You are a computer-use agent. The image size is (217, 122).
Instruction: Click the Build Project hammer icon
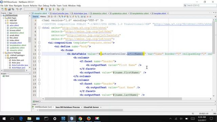(x=46, y=9)
